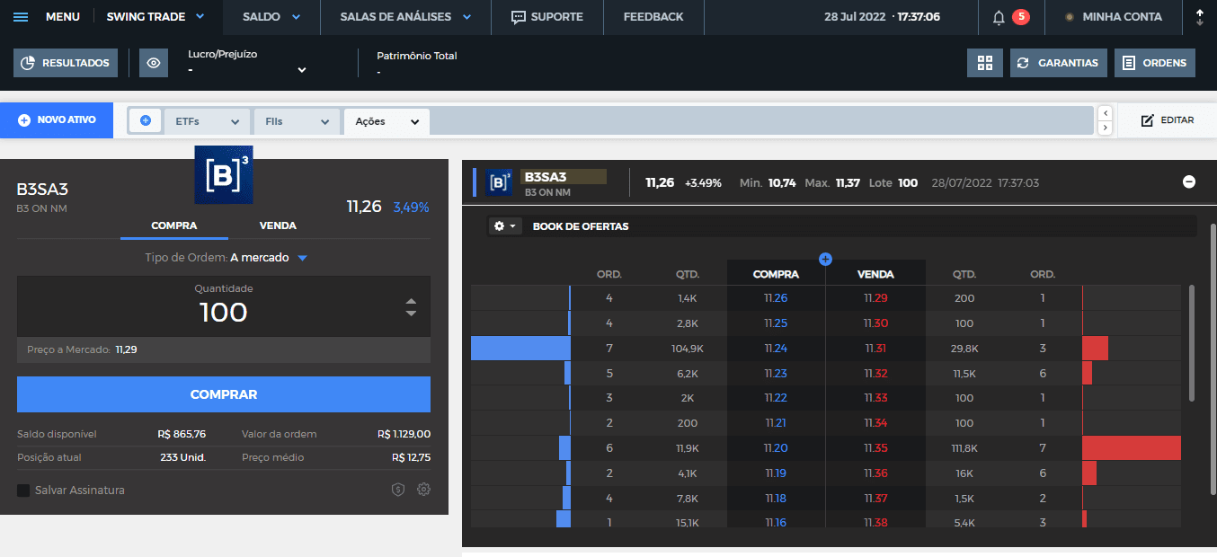Viewport: 1217px width, 557px height.
Task: Open the hamburger menu icon
Action: tap(21, 17)
